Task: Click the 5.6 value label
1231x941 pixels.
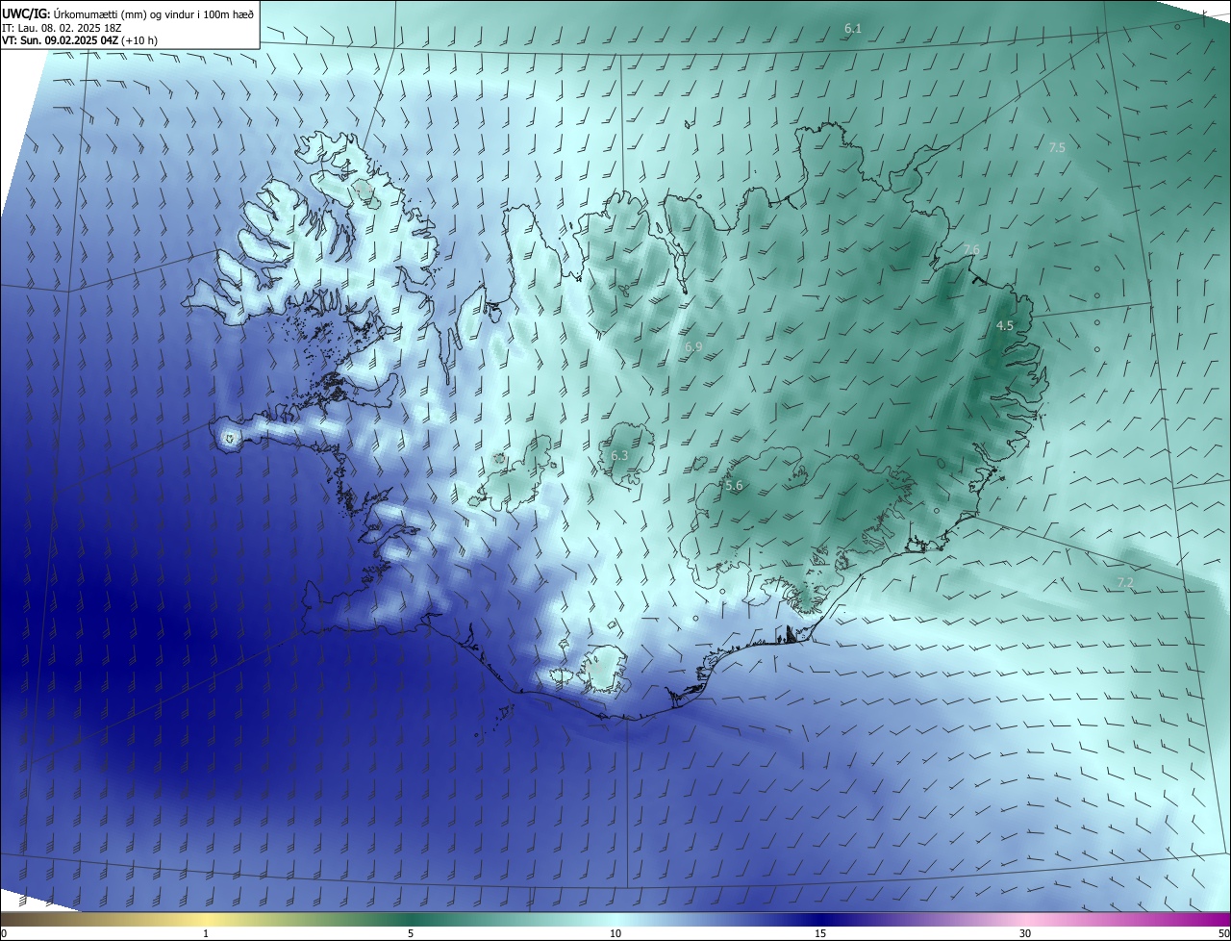Action: (734, 486)
